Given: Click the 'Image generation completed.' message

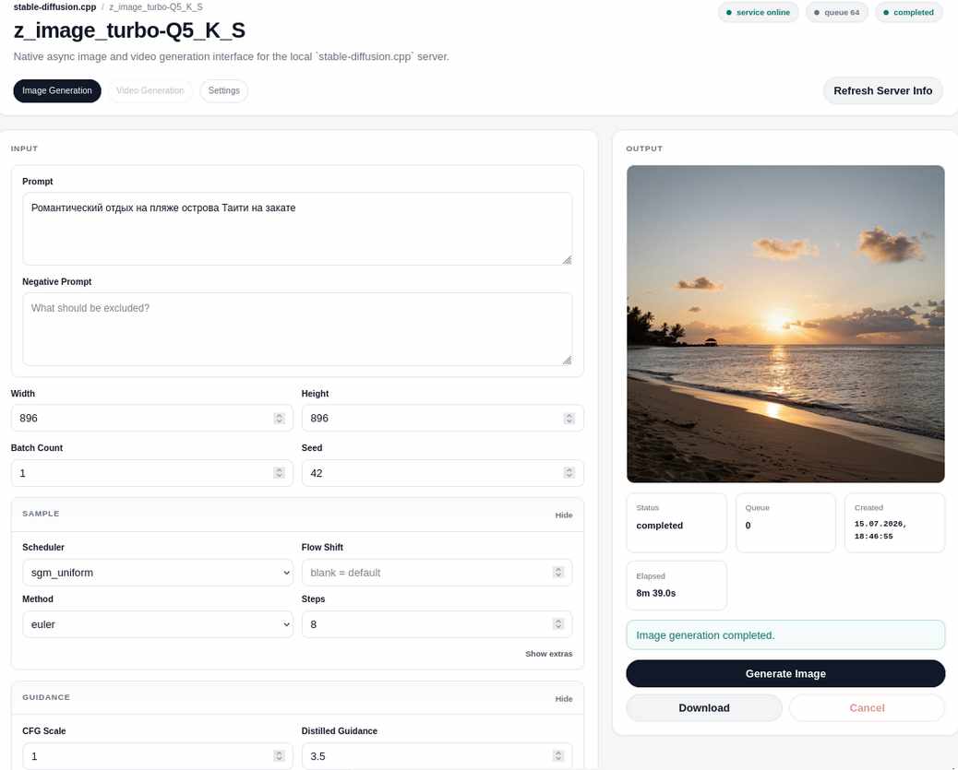Looking at the screenshot, I should pos(785,635).
